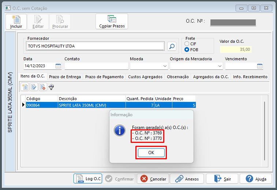The image size is (277, 190).
Task: Click the row indicator arrow of 090864
Action: point(23,105)
